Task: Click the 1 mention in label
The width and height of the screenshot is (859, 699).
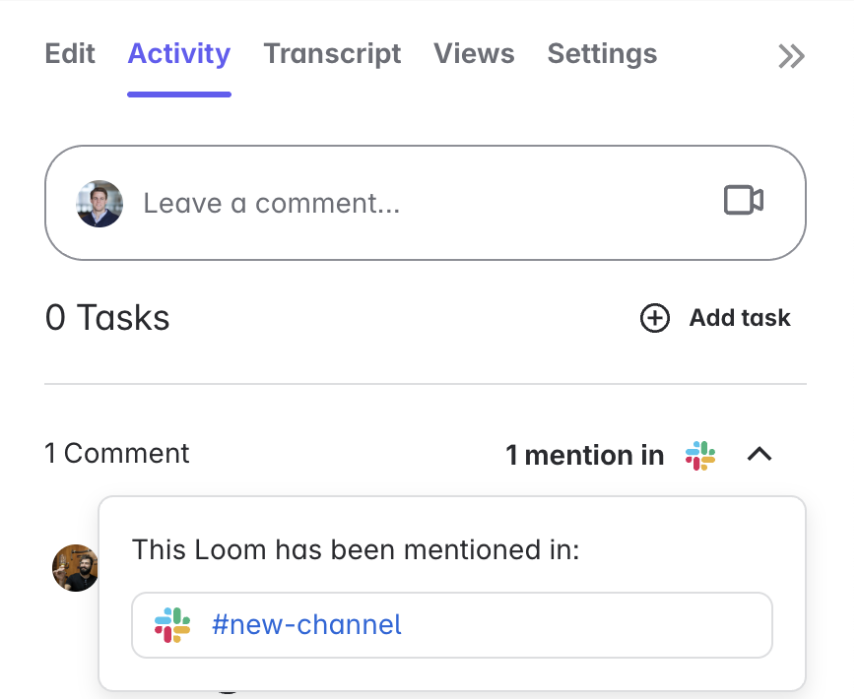Action: click(584, 455)
